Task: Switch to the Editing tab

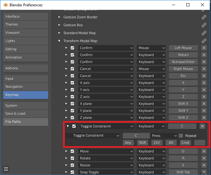Action: (x=26, y=49)
